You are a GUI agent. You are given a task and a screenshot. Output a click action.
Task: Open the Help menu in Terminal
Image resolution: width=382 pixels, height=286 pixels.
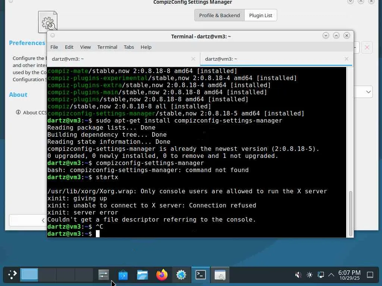[x=146, y=47]
